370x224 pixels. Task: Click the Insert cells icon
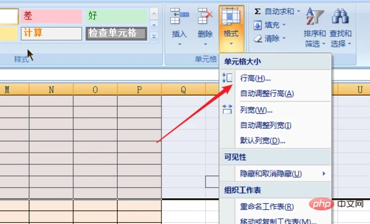click(179, 16)
